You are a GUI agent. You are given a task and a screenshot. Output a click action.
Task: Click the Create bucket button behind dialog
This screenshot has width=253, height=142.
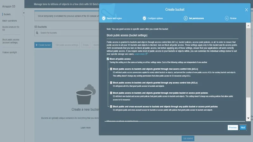43,45
